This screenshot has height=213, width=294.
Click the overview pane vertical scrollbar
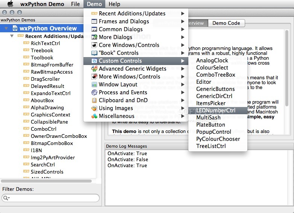pos(287,68)
